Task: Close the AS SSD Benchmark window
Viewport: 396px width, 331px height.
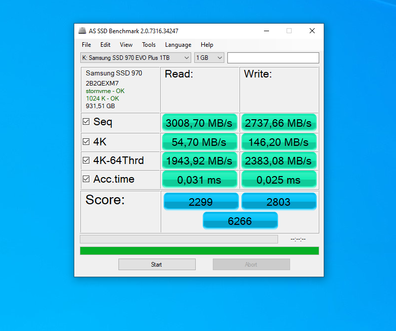Action: (x=312, y=31)
